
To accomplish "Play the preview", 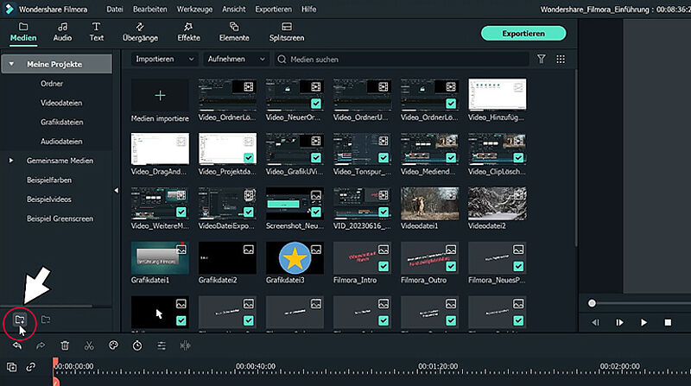I will 643,323.
